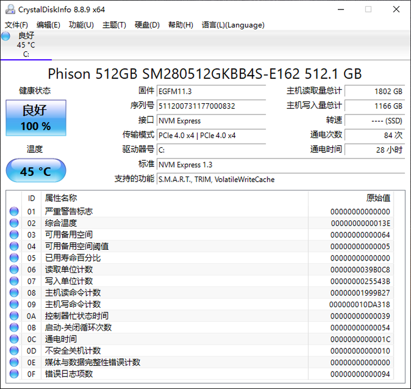
Task: Click the 45 °C temperature button
Action: point(35,171)
